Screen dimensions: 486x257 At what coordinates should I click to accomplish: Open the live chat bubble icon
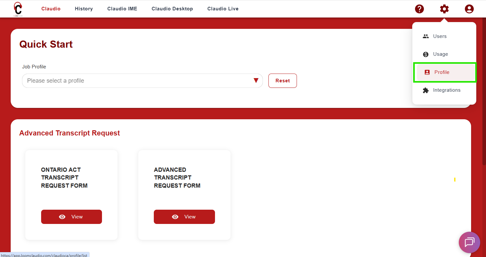point(469,242)
